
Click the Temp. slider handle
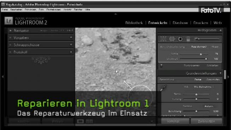pos(196,94)
